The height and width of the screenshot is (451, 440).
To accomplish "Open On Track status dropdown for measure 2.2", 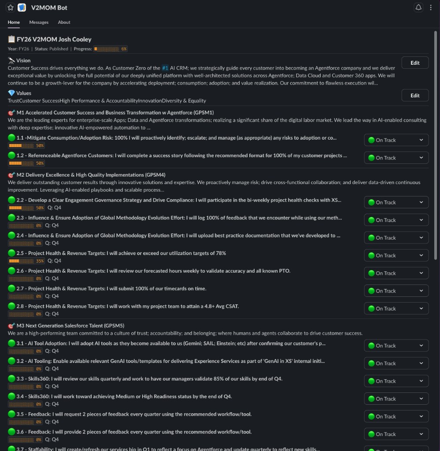I will 396,202.
